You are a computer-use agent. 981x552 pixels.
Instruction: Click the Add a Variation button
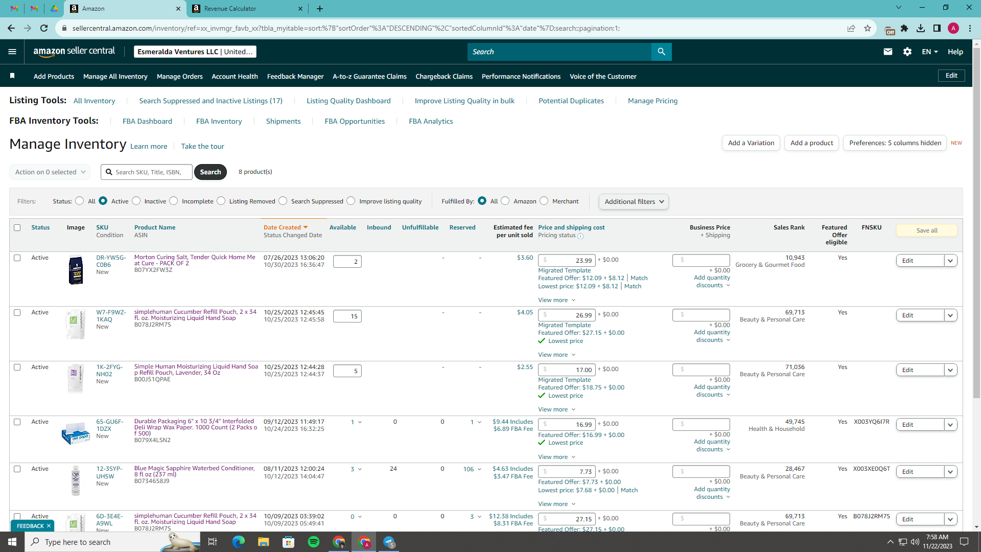point(751,143)
